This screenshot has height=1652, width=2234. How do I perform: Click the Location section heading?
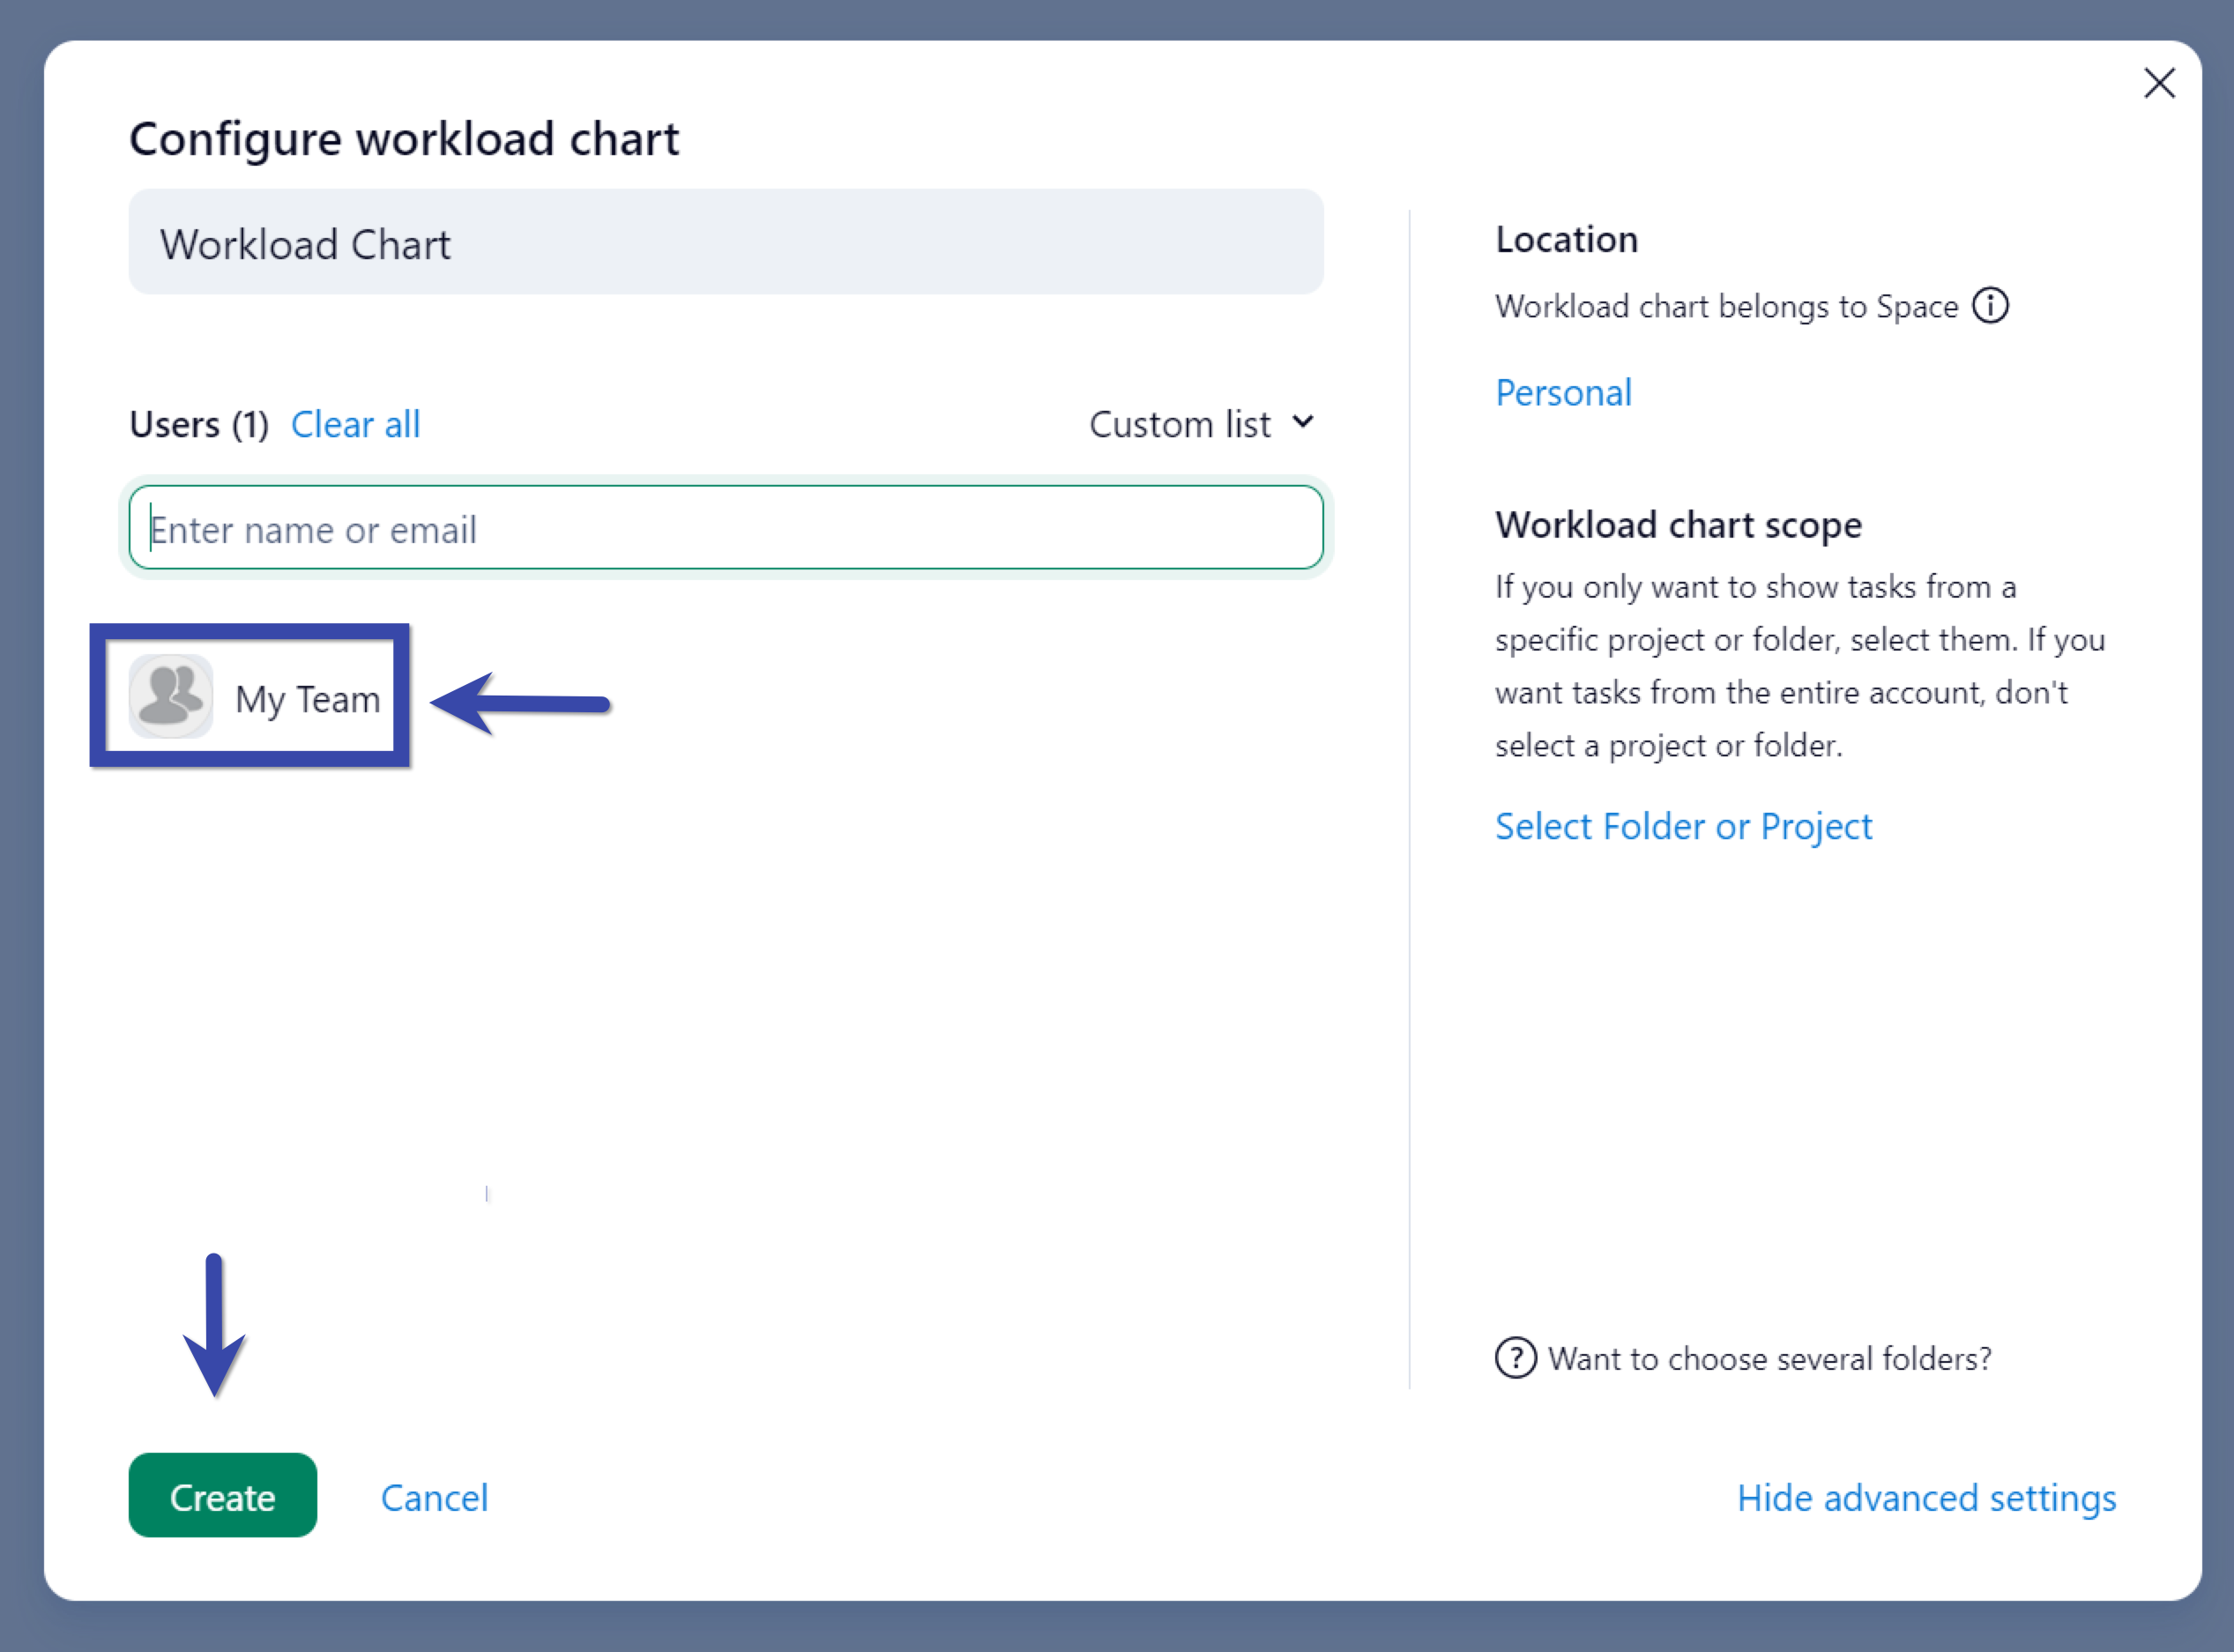tap(1566, 240)
